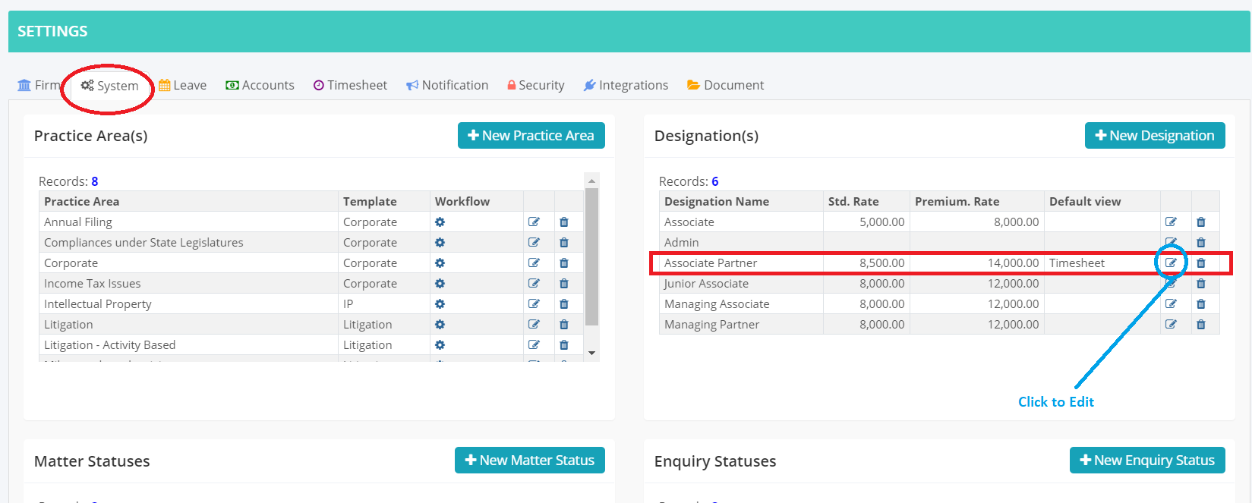
Task: Create a New Matter Status
Action: click(529, 461)
